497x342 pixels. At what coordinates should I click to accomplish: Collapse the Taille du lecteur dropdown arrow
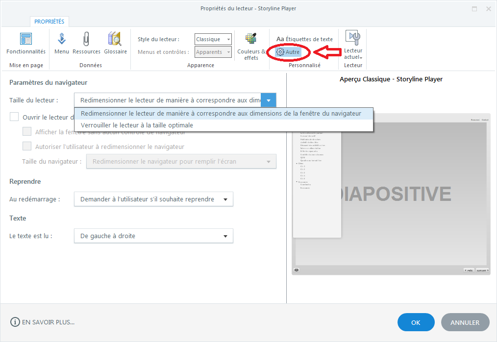tap(269, 100)
